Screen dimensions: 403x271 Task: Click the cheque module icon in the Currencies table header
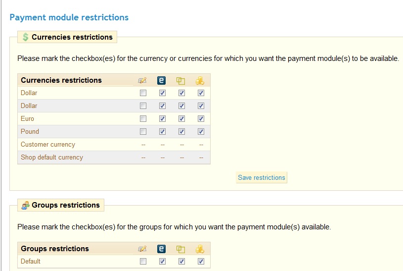(x=143, y=80)
